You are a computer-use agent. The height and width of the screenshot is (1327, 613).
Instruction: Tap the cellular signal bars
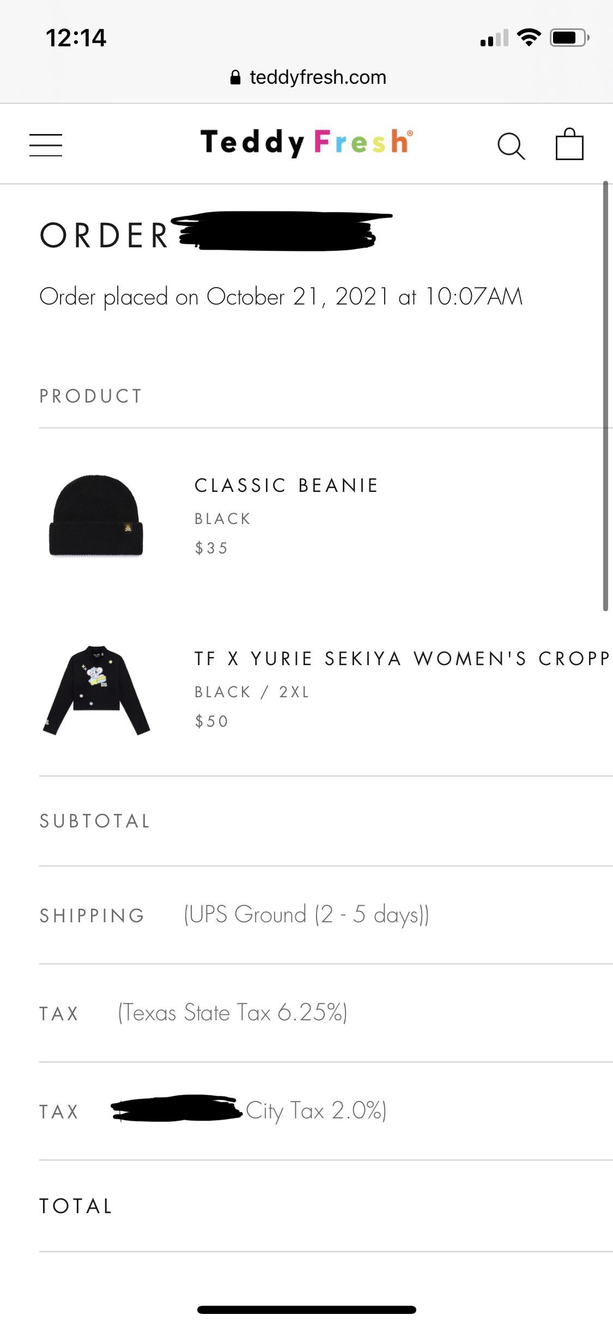[494, 38]
